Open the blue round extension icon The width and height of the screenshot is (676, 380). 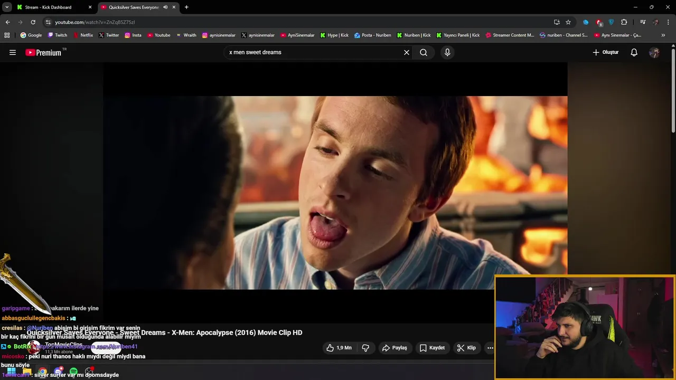(x=586, y=22)
